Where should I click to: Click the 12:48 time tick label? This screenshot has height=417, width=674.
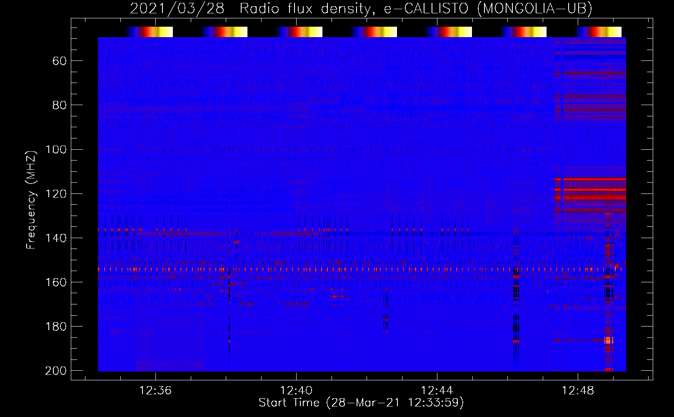578,391
